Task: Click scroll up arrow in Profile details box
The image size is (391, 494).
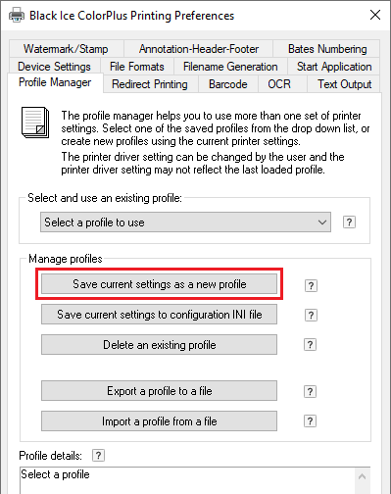Action: coord(362,476)
